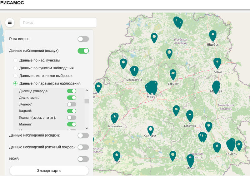Enable the Роза ветров toggle
This screenshot has width=250, height=176.
[83, 39]
